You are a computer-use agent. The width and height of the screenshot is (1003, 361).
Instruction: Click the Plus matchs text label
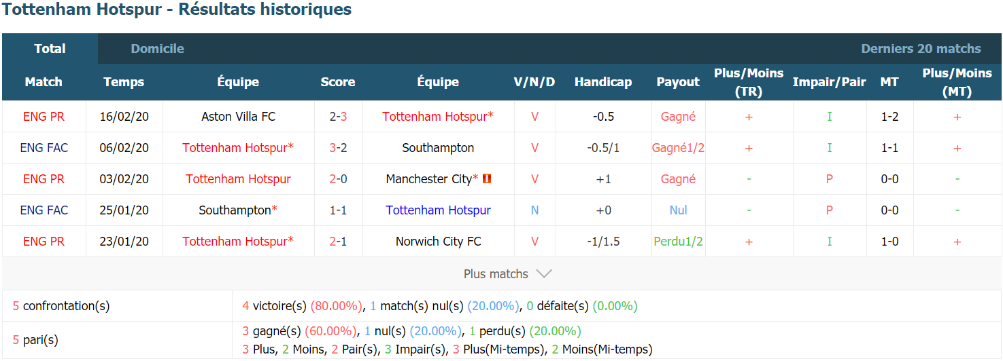click(496, 274)
